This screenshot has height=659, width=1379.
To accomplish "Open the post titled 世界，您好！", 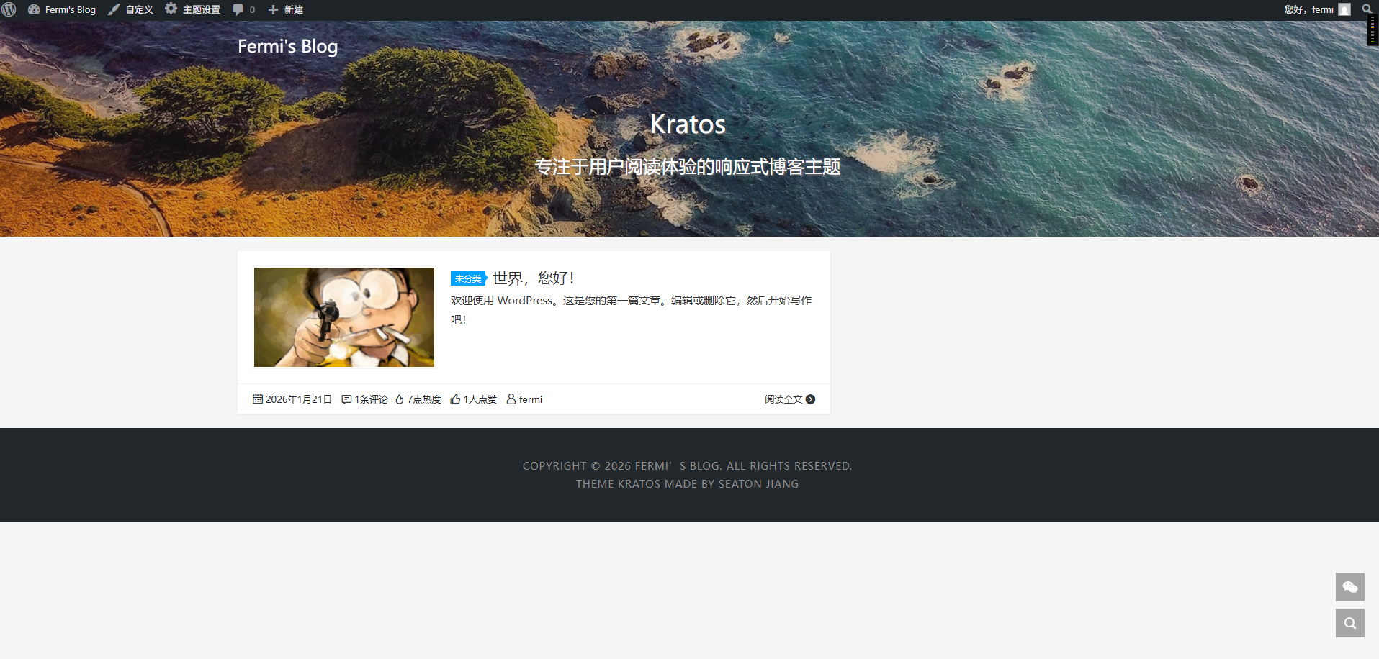I will point(533,278).
